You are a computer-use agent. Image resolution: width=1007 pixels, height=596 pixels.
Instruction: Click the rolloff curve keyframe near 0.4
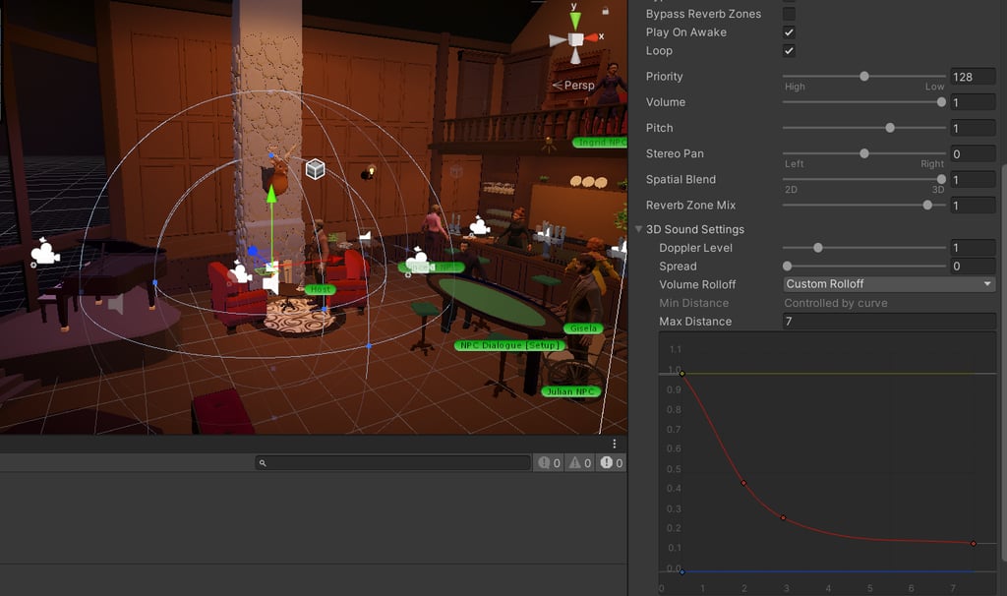(x=743, y=483)
